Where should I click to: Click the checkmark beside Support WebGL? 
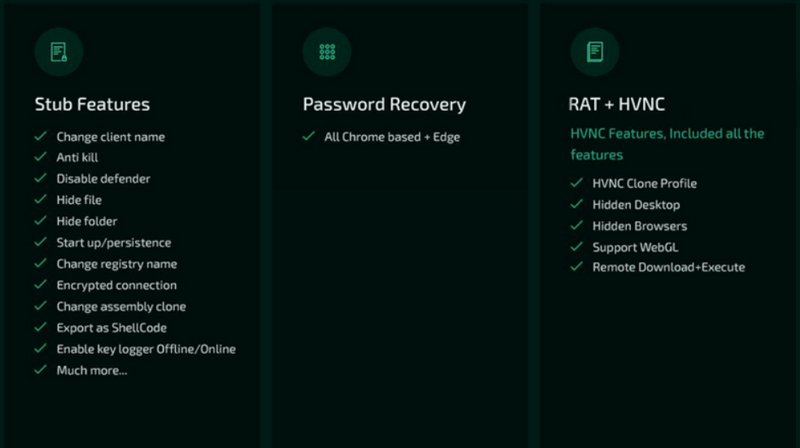coord(576,247)
